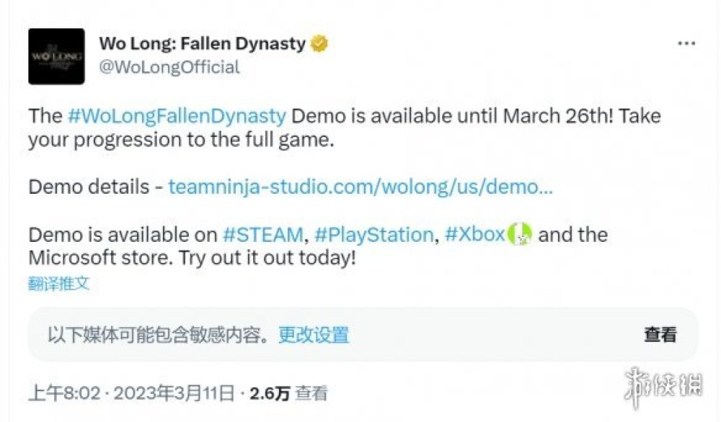Click the 更改设置 settings link
Screen dimensions: 721x422
coord(314,334)
